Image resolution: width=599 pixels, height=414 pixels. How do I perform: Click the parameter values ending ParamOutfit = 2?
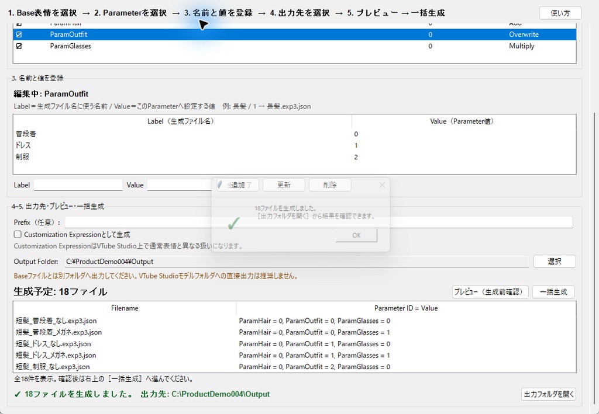click(315, 367)
